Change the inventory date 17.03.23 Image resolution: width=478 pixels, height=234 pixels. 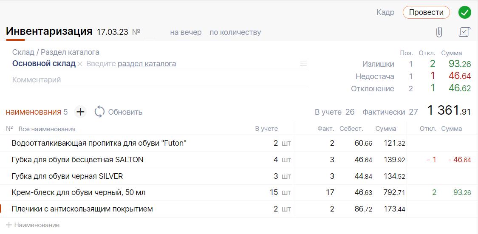[112, 32]
